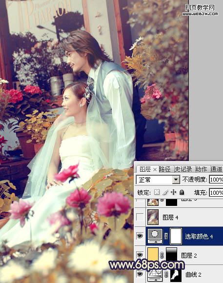Screen dimensions: 223x283
Task: Select layer named 选取颜色 4
Action: click(199, 237)
